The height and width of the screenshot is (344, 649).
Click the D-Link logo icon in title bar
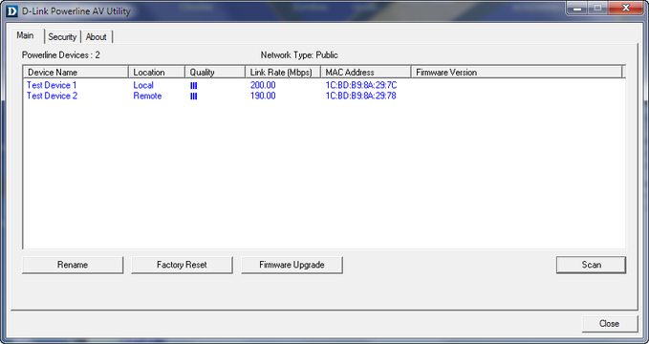(x=12, y=11)
